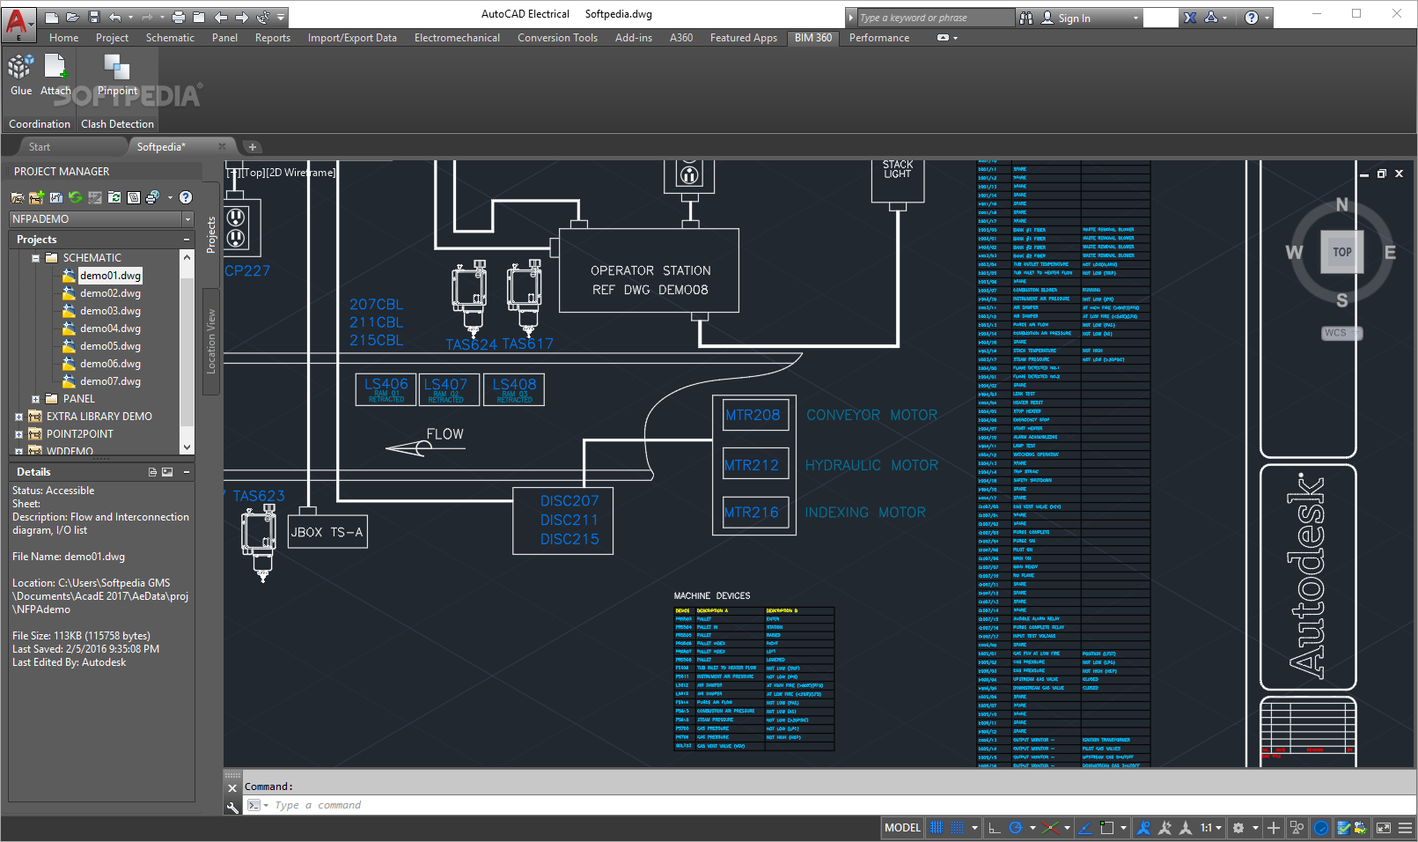Viewport: 1418px width, 842px height.
Task: Collapse the SCHEMATIC folder in the tree
Action: click(x=35, y=258)
